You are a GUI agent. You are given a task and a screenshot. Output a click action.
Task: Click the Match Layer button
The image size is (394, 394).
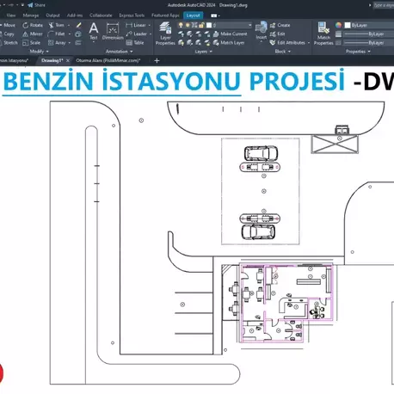pos(229,43)
